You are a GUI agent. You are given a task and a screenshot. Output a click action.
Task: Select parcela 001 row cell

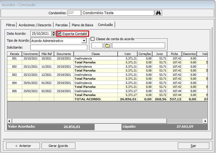click(15, 59)
